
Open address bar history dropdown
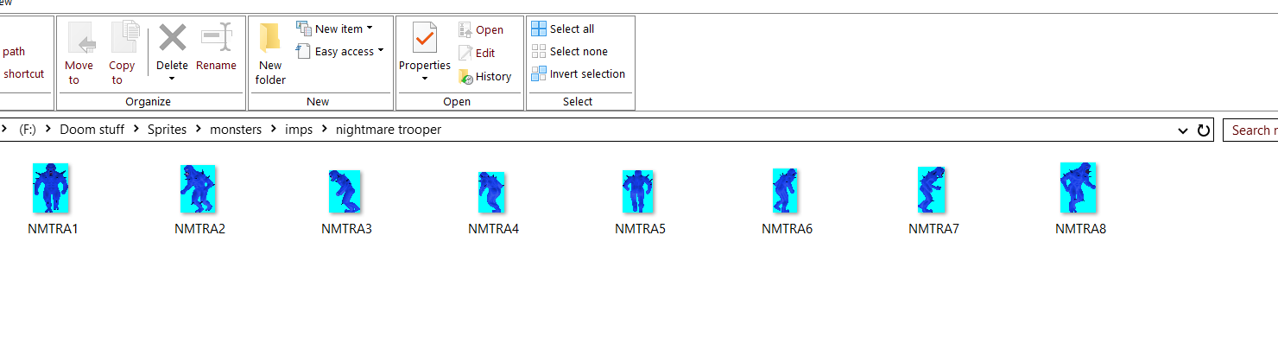(x=1183, y=130)
